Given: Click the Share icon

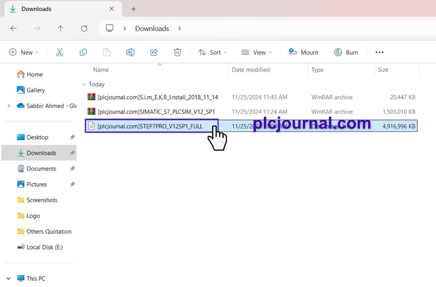Looking at the screenshot, I should [x=154, y=52].
